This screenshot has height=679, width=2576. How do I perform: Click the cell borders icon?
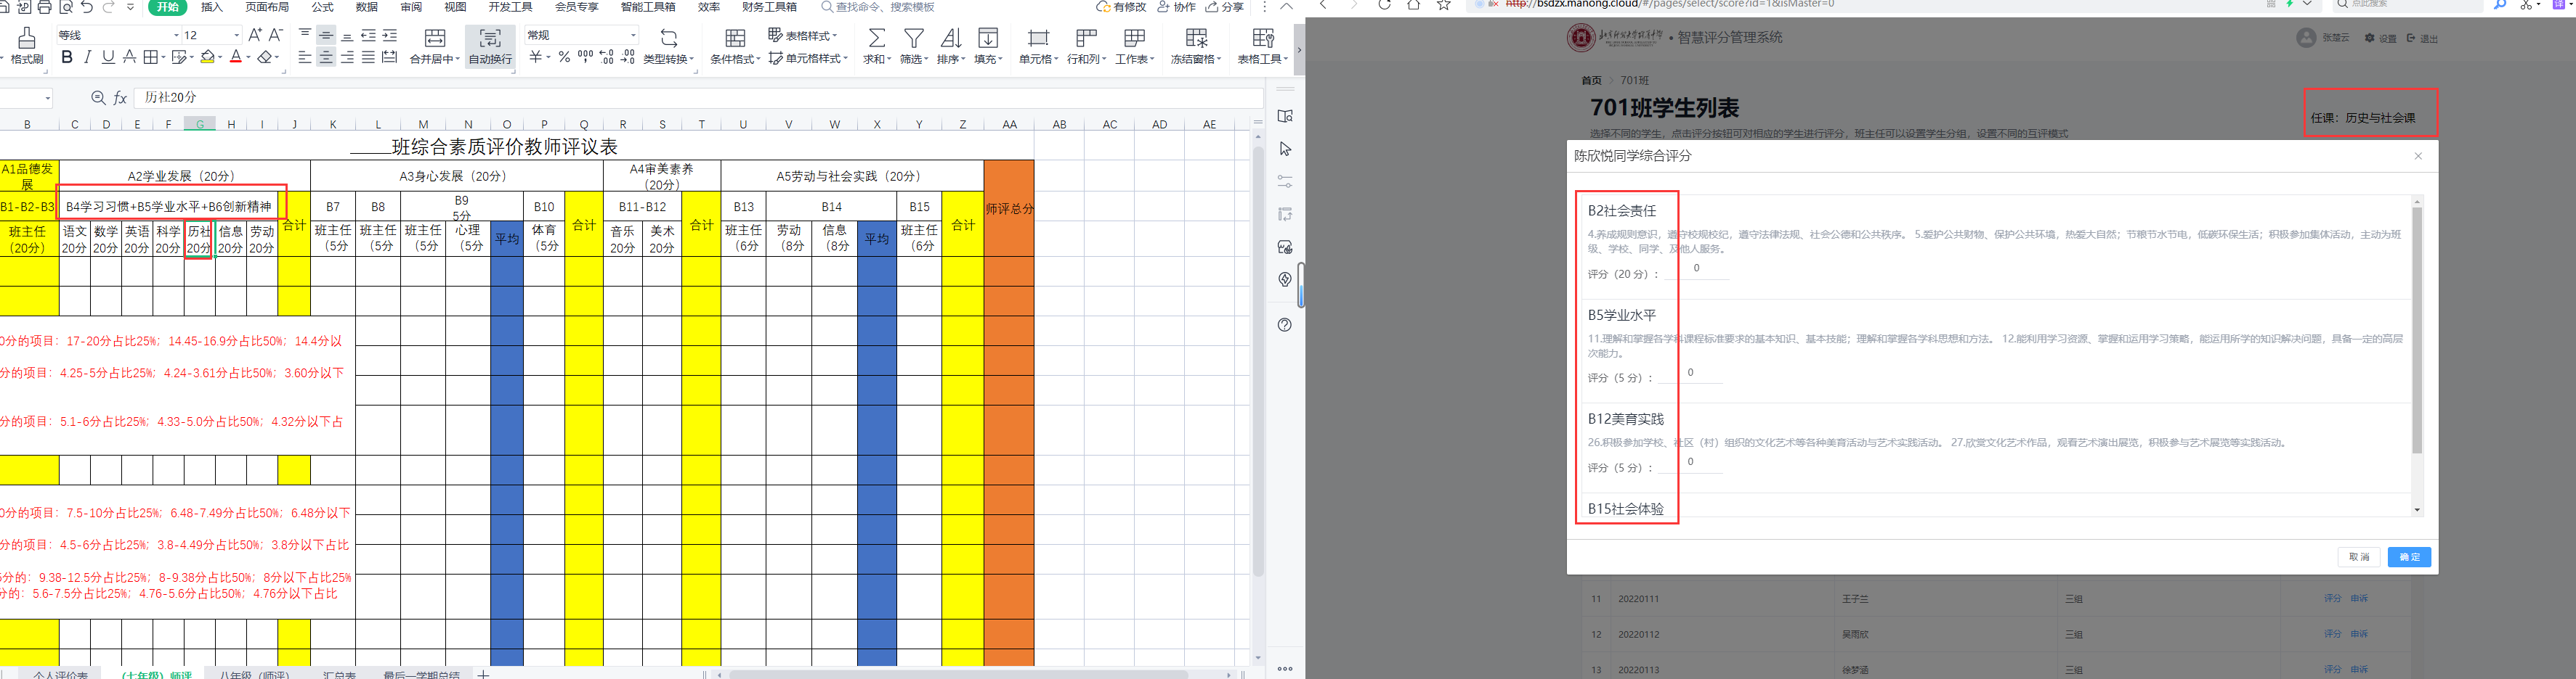(150, 57)
